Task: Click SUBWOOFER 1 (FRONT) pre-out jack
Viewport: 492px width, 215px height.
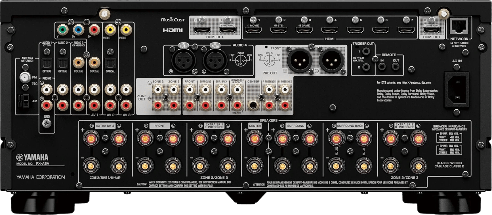Action: (x=237, y=90)
